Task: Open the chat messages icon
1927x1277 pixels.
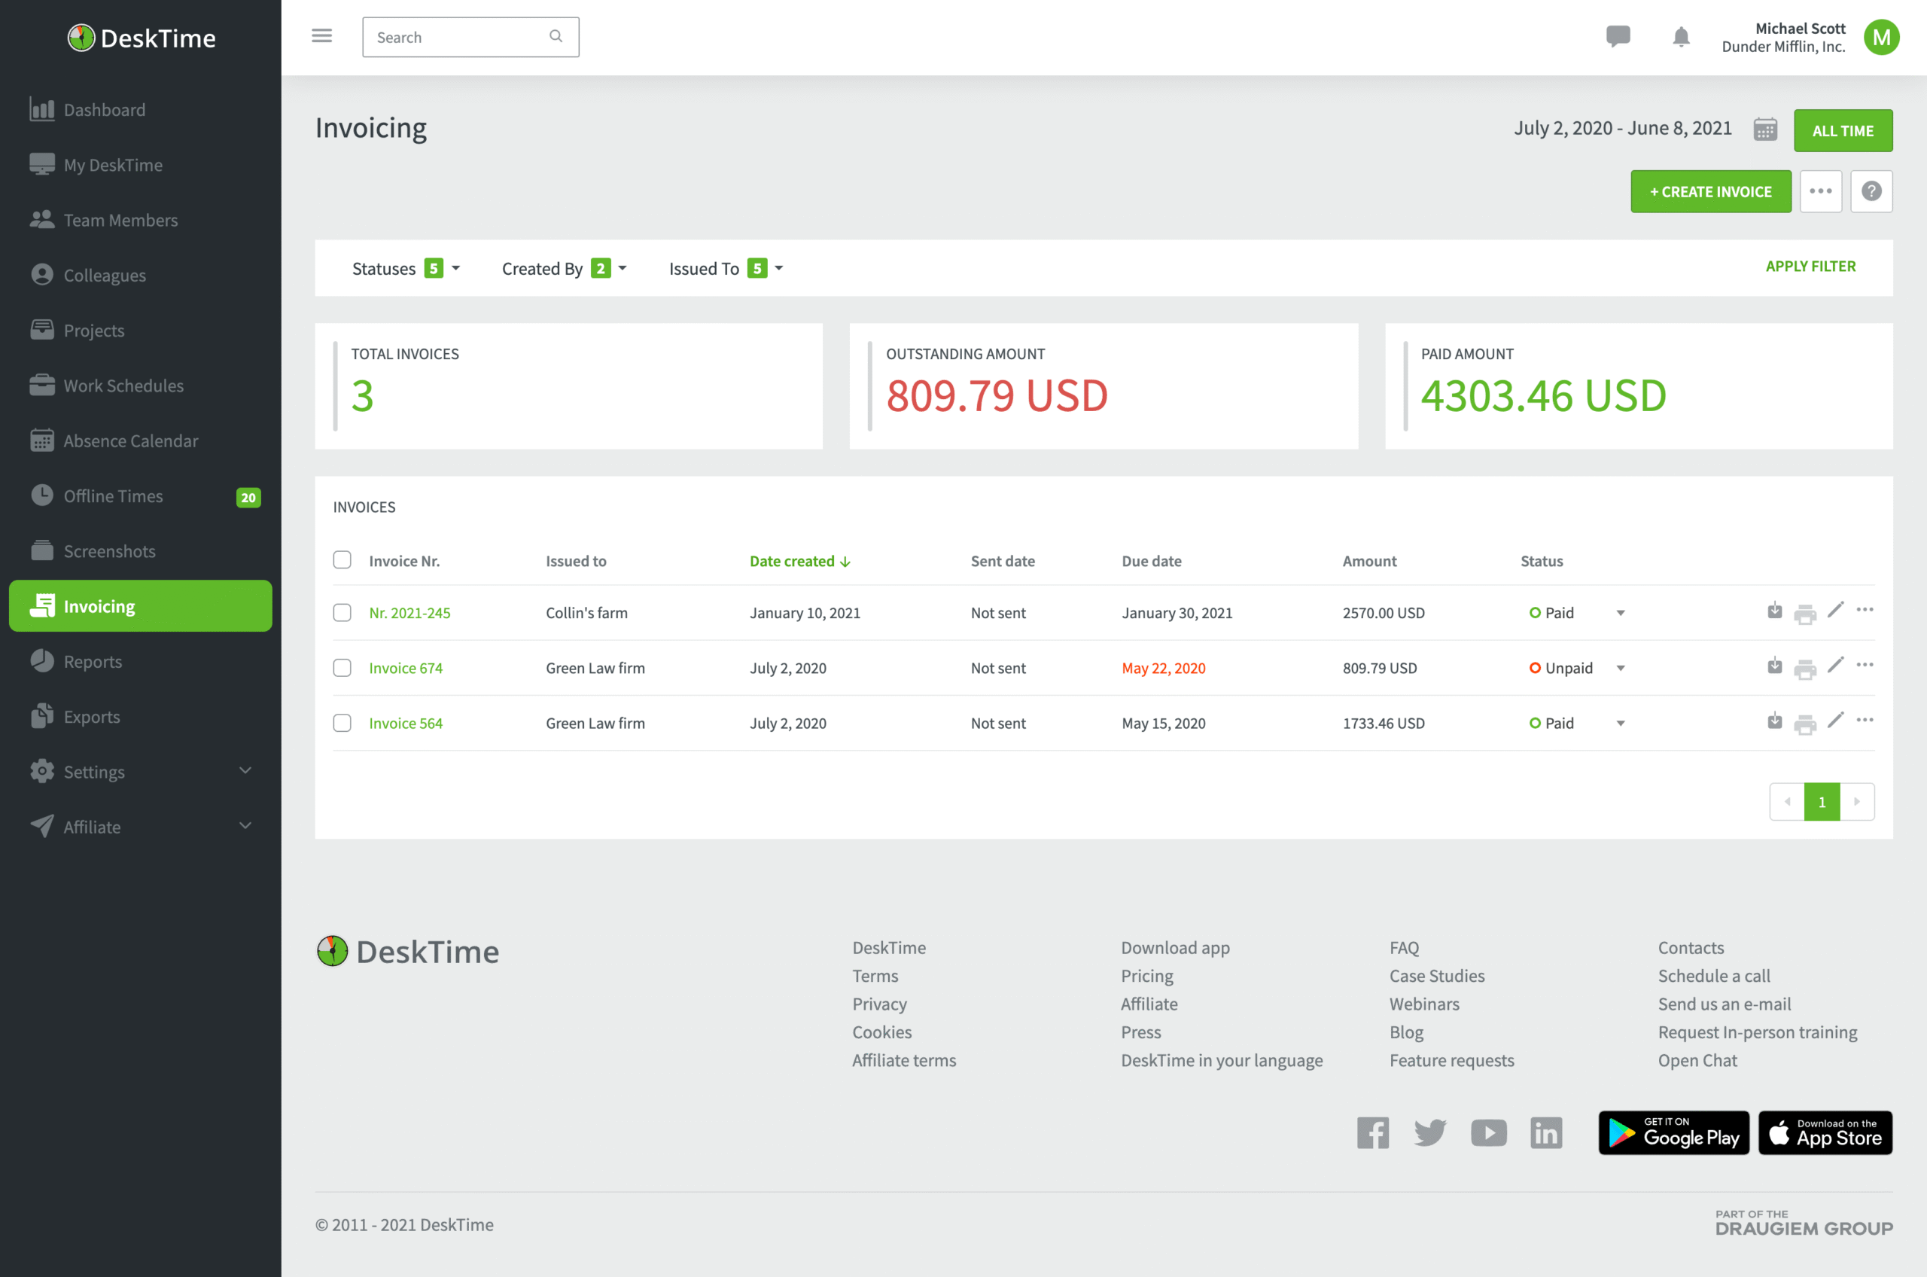Action: [1618, 37]
